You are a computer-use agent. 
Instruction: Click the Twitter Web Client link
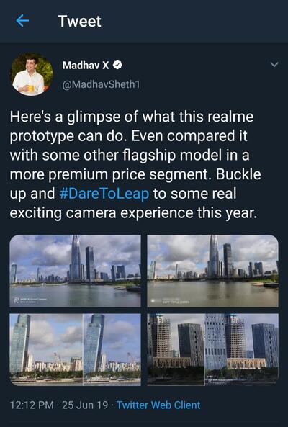(x=158, y=405)
